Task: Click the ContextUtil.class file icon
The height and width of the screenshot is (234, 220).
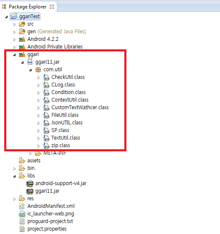Action: pos(46,100)
